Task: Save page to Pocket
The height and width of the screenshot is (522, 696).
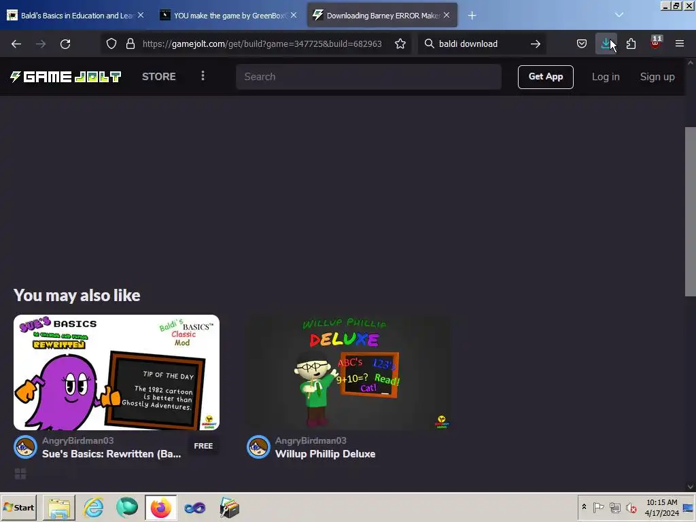Action: 582,43
